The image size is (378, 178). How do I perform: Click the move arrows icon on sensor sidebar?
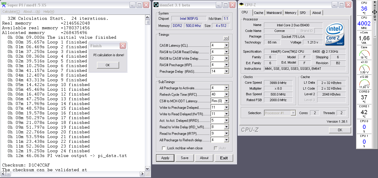[374, 12]
